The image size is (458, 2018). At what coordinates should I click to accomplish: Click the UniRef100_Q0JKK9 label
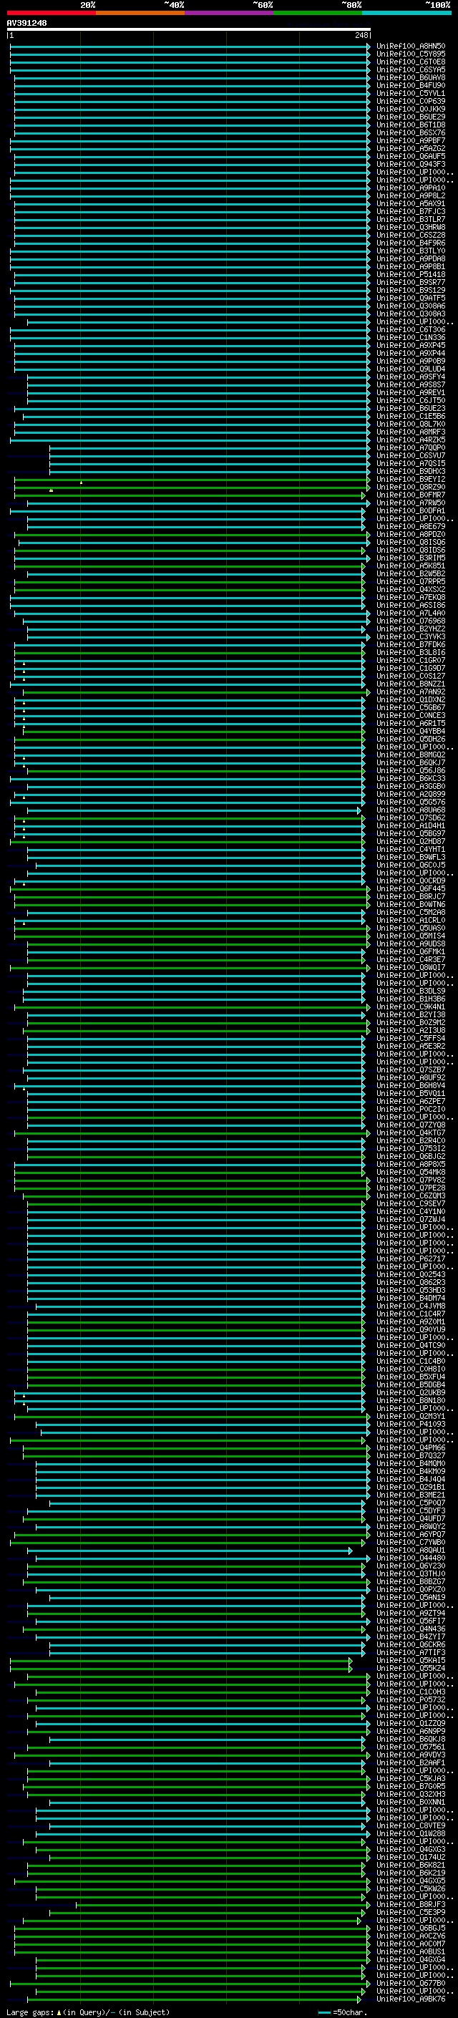pos(411,109)
